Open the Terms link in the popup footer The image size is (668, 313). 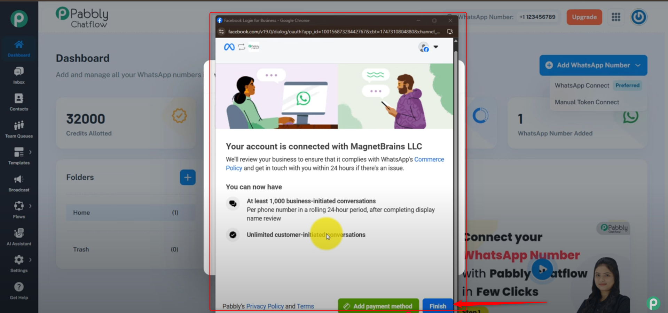coord(305,306)
